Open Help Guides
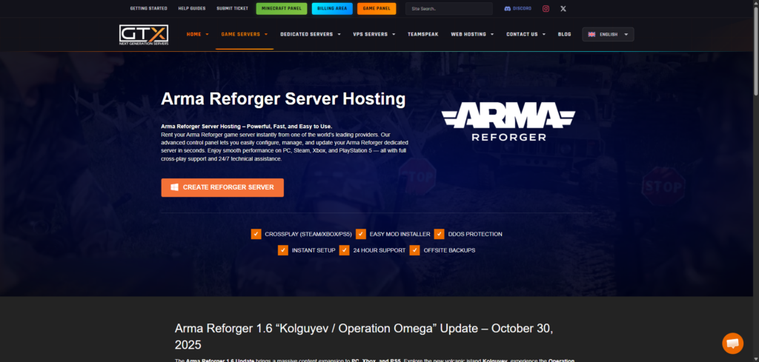 click(192, 9)
